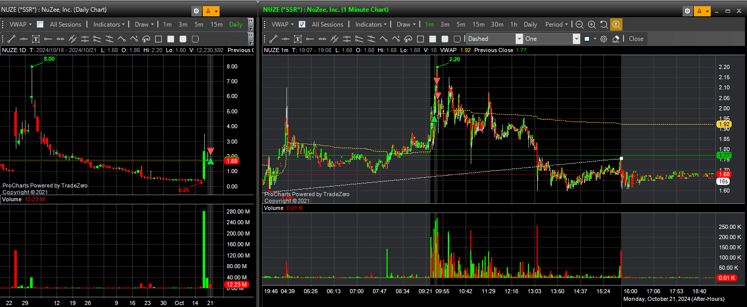Image resolution: width=747 pixels, height=307 pixels.
Task: Click the highlighted orange zoom mode icon
Action: (x=616, y=25)
